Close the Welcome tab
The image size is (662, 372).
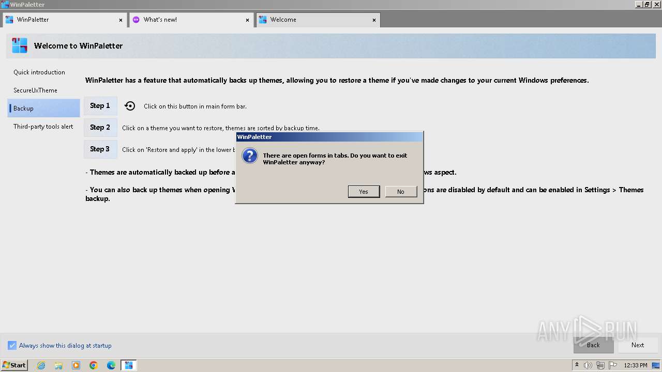374,20
